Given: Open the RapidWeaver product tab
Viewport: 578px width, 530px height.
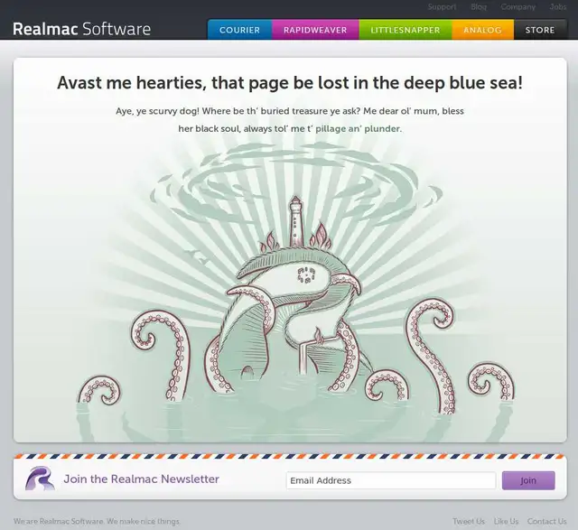Looking at the screenshot, I should (x=315, y=30).
